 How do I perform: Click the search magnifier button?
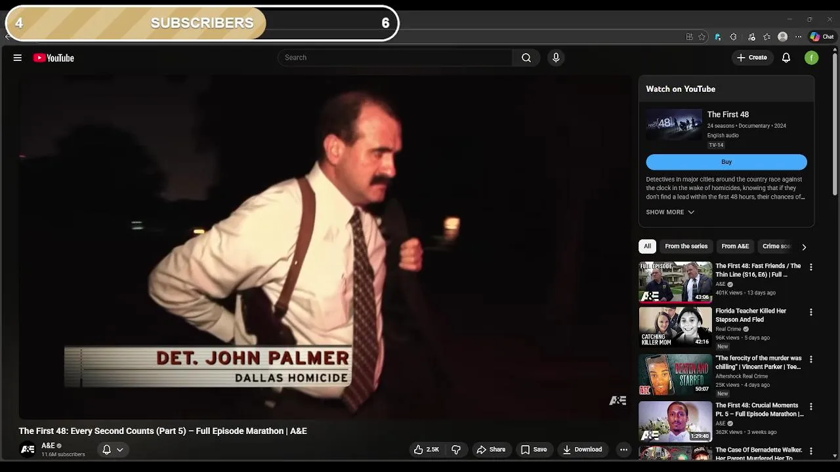tap(526, 58)
